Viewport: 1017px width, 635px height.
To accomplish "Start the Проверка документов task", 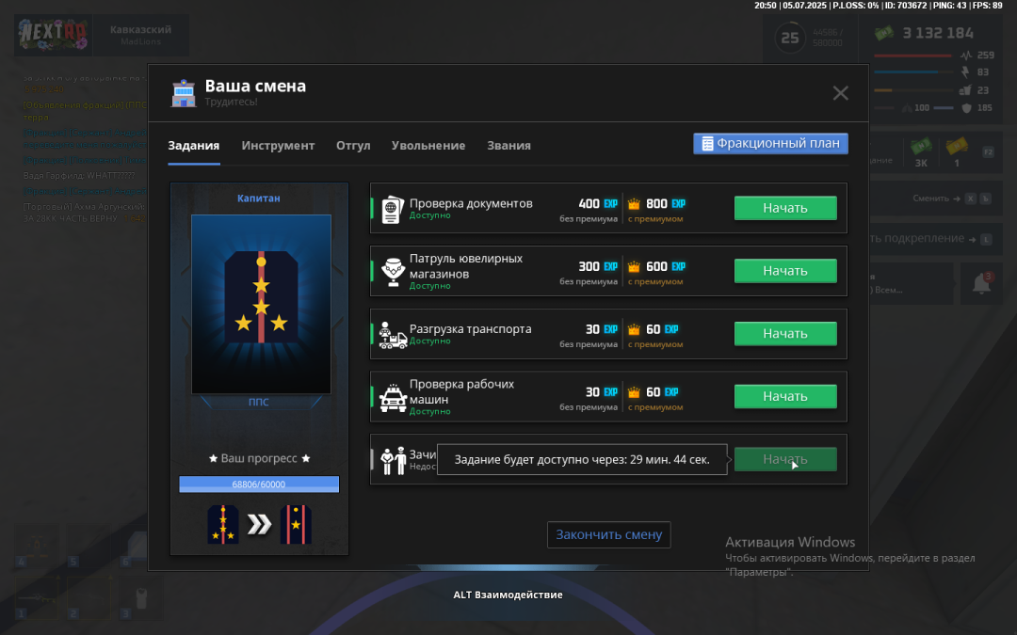I will coord(785,208).
